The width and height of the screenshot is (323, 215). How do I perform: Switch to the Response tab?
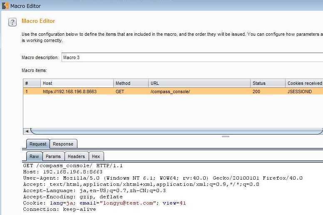click(x=63, y=144)
